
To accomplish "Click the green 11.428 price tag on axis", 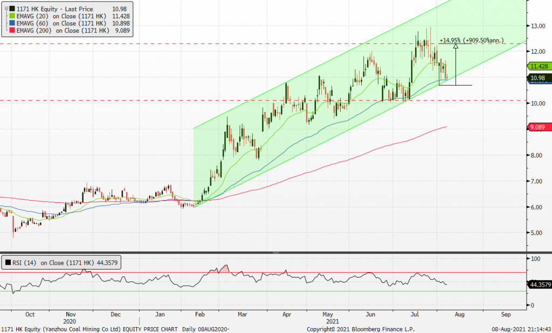I will 539,66.
